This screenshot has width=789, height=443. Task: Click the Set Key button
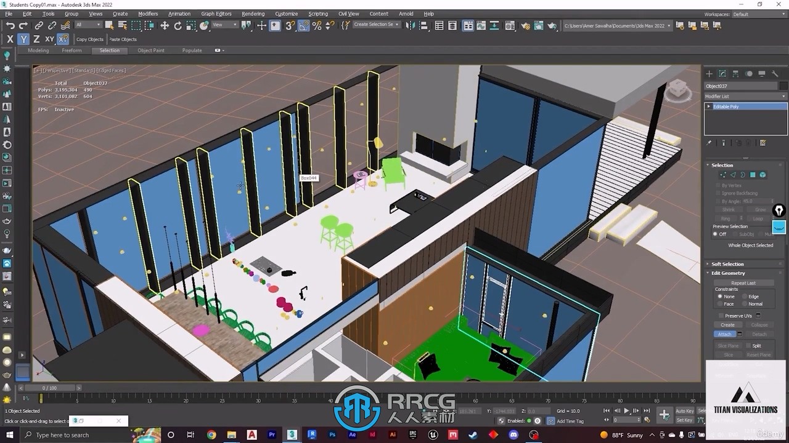tap(684, 420)
